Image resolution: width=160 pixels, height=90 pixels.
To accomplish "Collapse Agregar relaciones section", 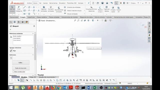I will pos(33,48).
